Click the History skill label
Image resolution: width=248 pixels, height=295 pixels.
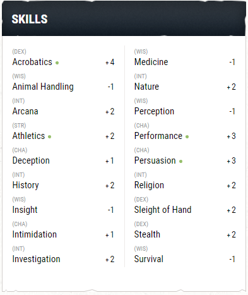click(26, 185)
